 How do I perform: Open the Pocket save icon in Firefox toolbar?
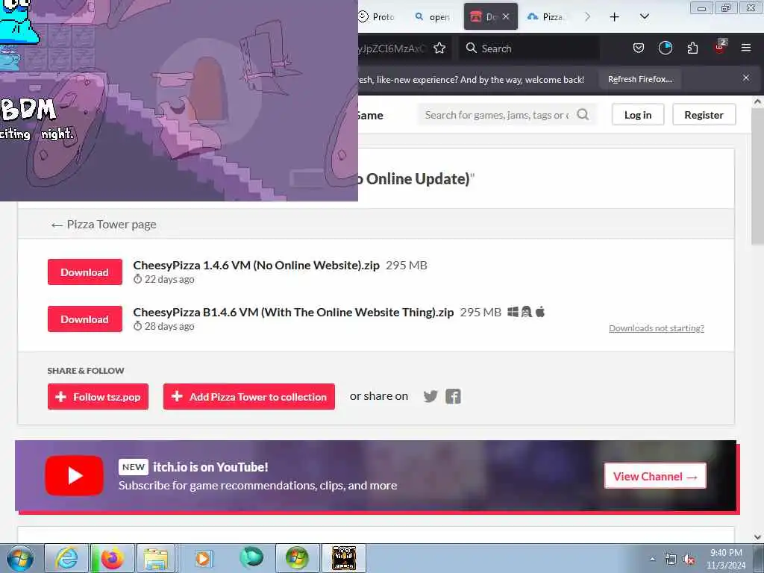point(639,48)
